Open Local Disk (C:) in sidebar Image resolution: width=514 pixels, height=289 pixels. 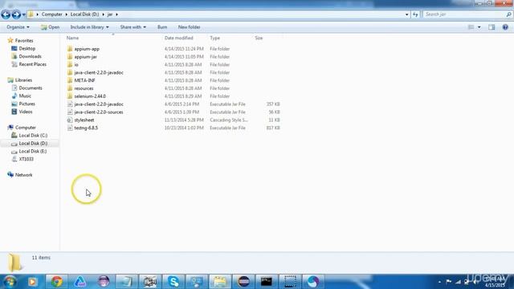33,136
